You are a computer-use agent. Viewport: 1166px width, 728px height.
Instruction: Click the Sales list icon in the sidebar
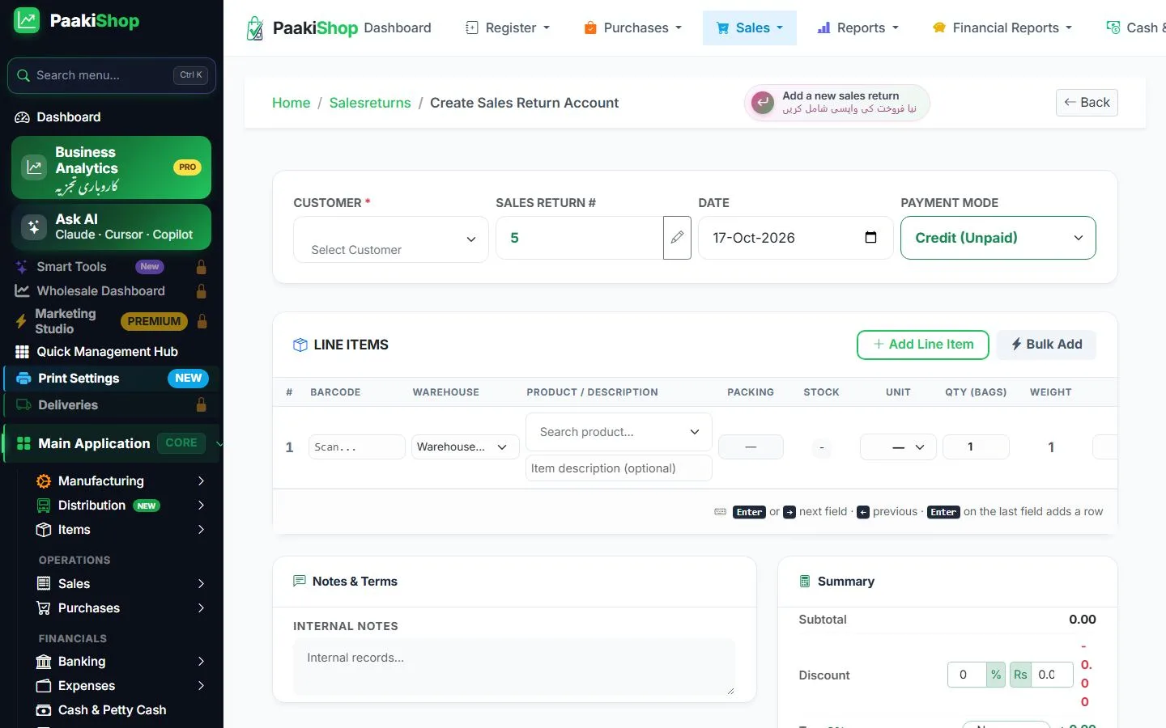coord(44,584)
